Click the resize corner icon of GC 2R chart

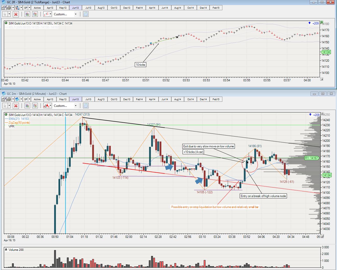click(x=322, y=79)
